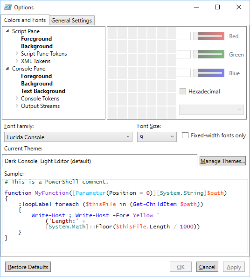Image resolution: width=250 pixels, height=277 pixels.
Task: Expand the Script Pane Tokens node
Action: [17, 53]
